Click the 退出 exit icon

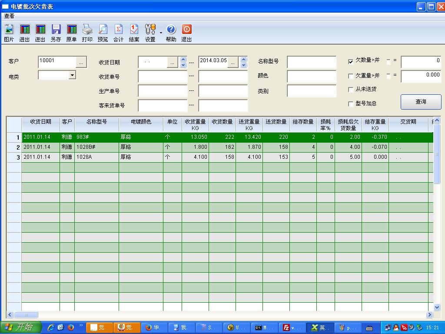(x=186, y=33)
